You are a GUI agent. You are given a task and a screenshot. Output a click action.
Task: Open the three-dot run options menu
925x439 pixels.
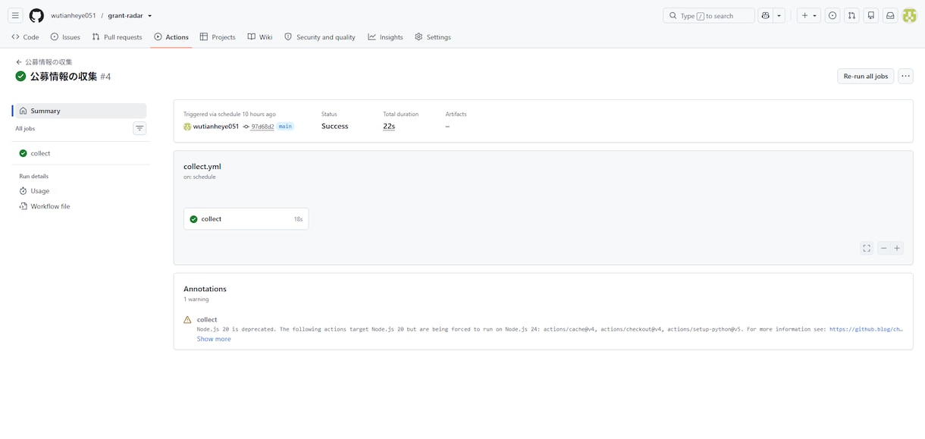(905, 76)
